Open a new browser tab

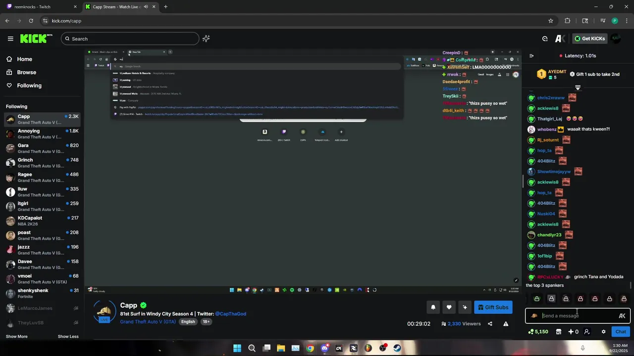(165, 7)
